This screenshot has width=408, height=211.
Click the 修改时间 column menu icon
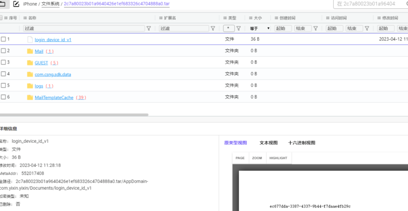379,18
